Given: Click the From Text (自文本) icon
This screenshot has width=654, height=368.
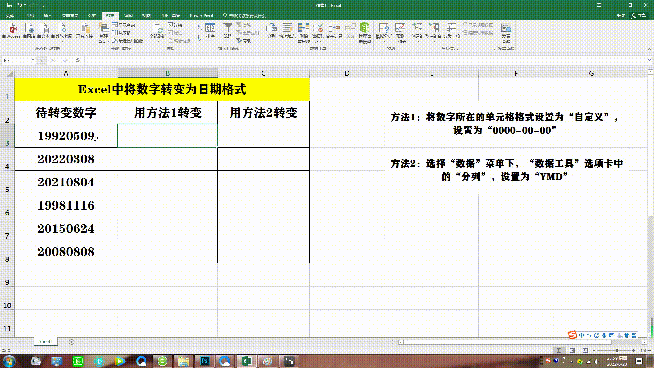Looking at the screenshot, I should [x=43, y=31].
